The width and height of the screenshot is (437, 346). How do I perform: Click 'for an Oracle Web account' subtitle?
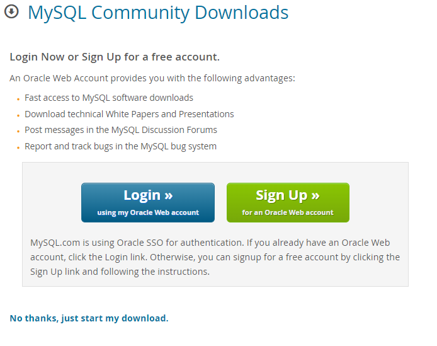pos(288,212)
